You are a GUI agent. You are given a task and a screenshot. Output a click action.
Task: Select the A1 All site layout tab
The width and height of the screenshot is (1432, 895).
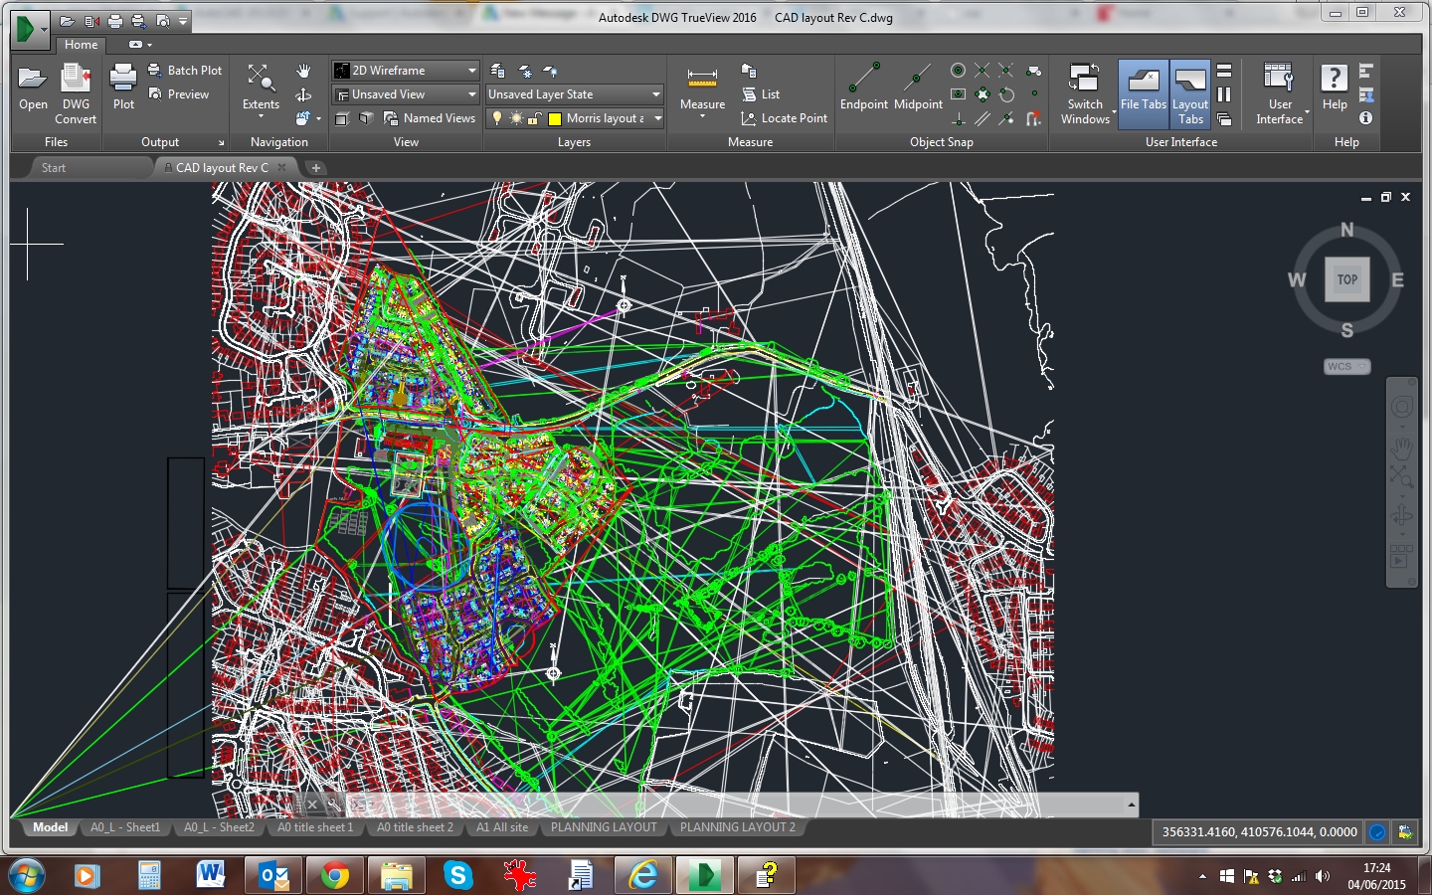pyautogui.click(x=502, y=827)
